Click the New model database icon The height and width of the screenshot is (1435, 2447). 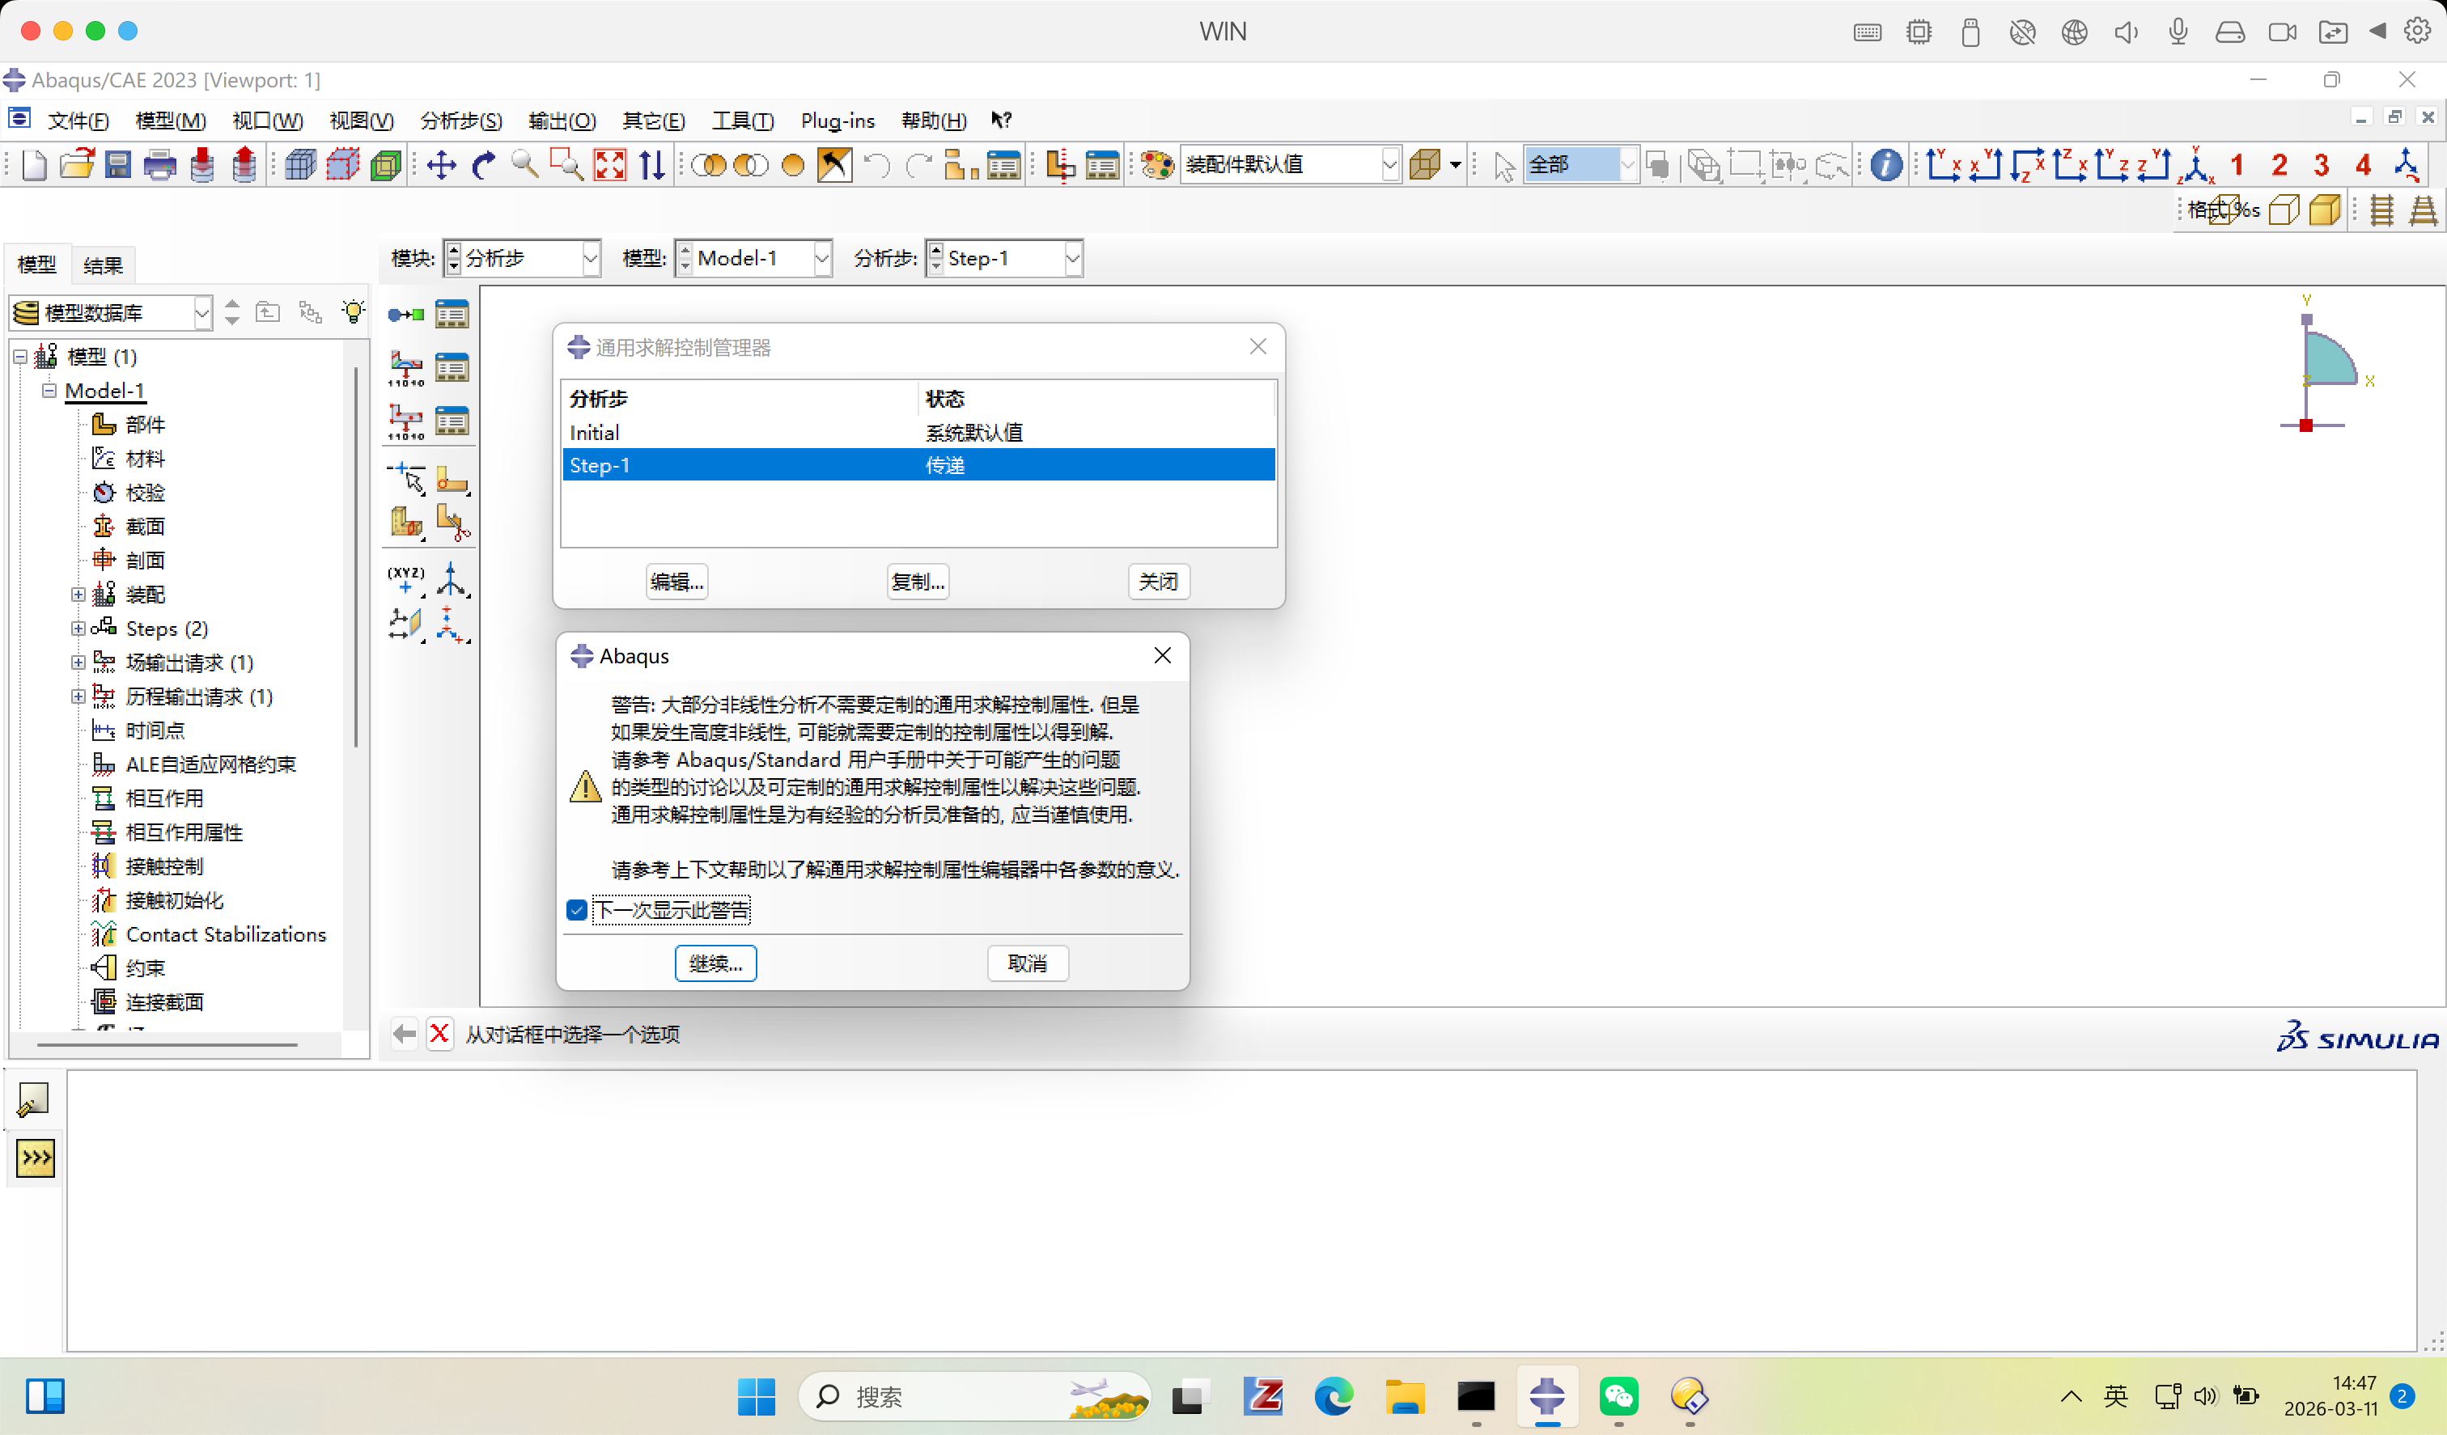point(34,165)
